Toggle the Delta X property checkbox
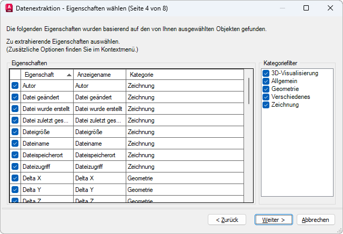Screen dimensions: 343x234 coord(15,178)
